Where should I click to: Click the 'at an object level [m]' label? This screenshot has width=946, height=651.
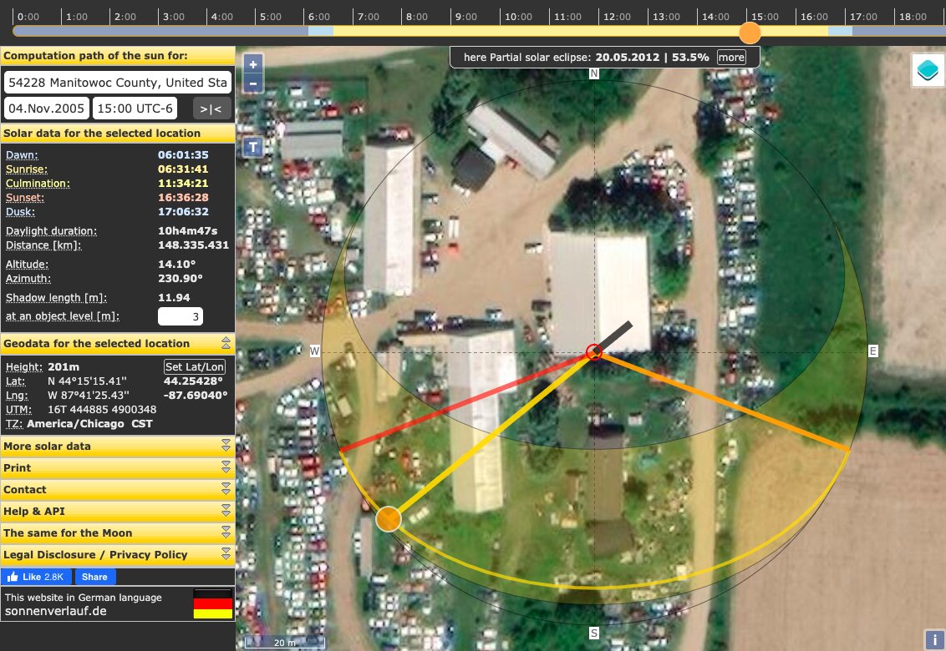tap(63, 315)
